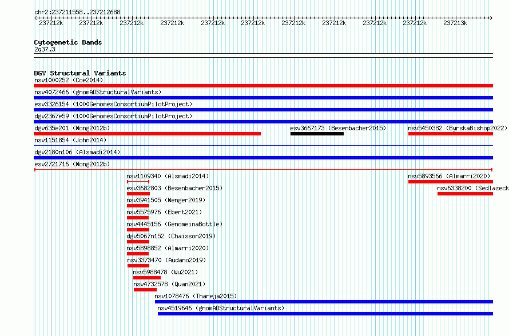
Task: Open the esv2721716 (Wong2012b) label
Action: click(72, 164)
